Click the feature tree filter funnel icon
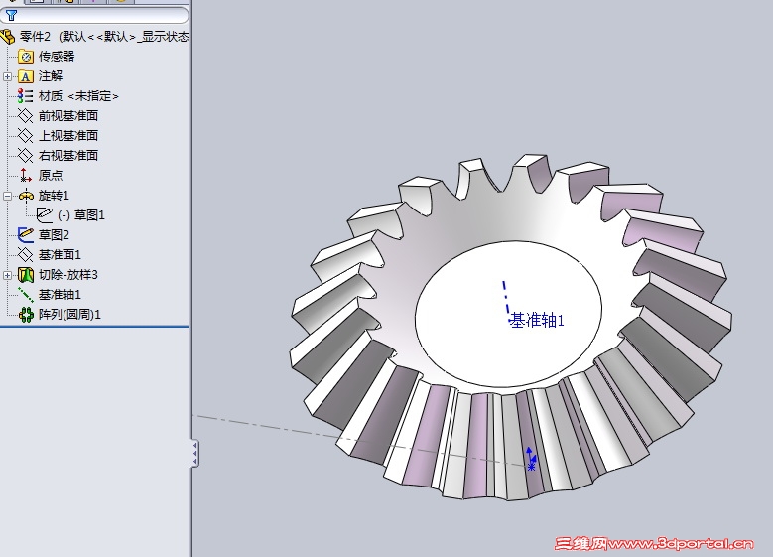The width and height of the screenshot is (773, 557). tap(11, 16)
